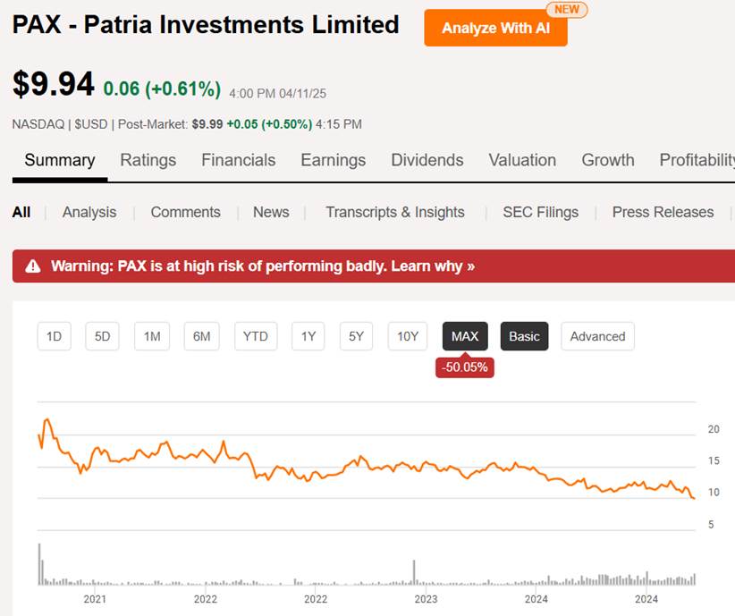Click the 2021 label on chart axis

pos(95,599)
